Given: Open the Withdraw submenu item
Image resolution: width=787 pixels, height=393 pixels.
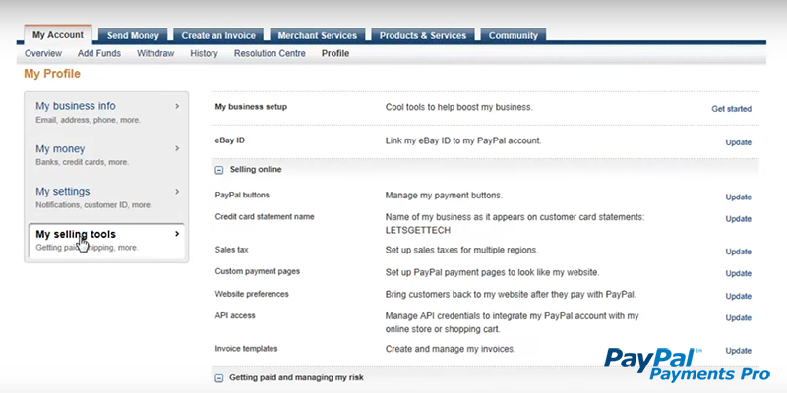Looking at the screenshot, I should (155, 53).
